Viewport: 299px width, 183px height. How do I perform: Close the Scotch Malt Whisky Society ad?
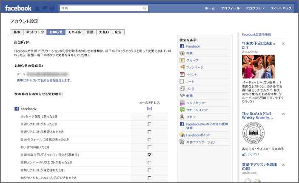[283, 114]
